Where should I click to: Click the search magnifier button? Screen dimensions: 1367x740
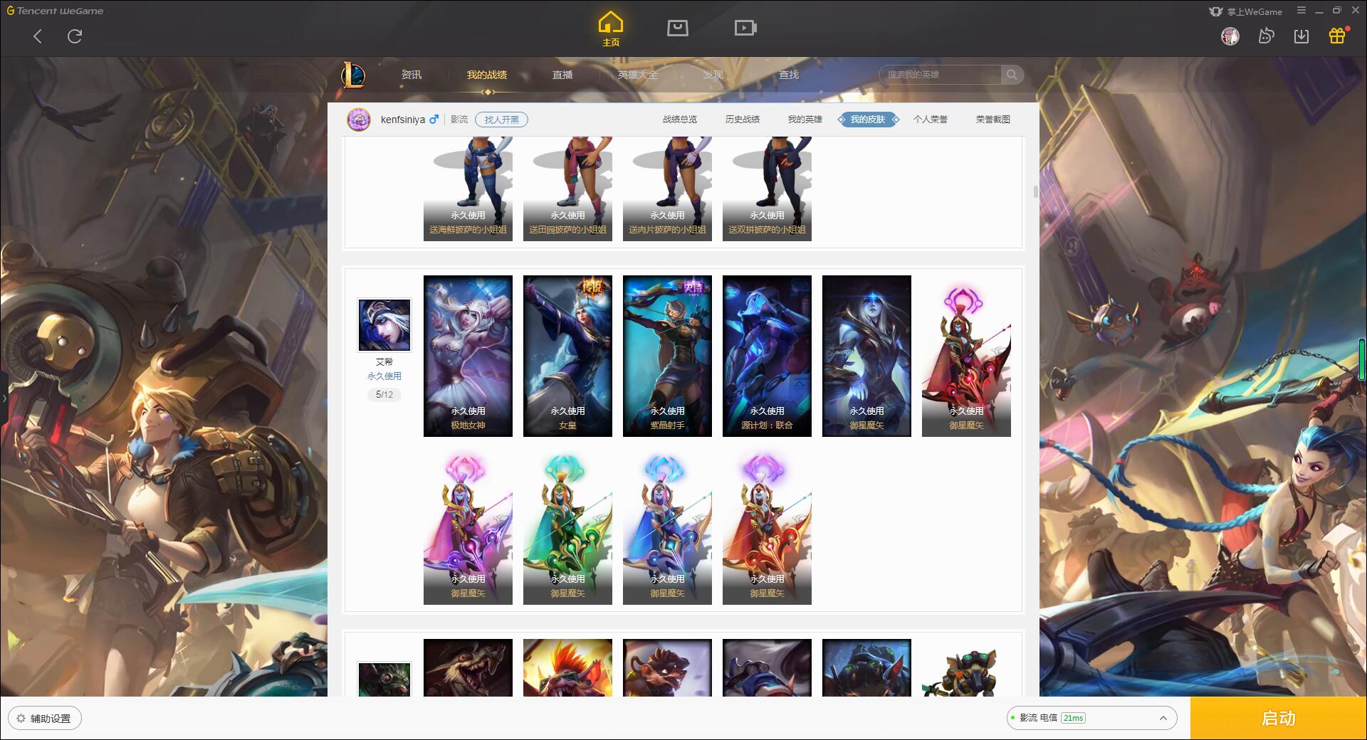(1012, 75)
